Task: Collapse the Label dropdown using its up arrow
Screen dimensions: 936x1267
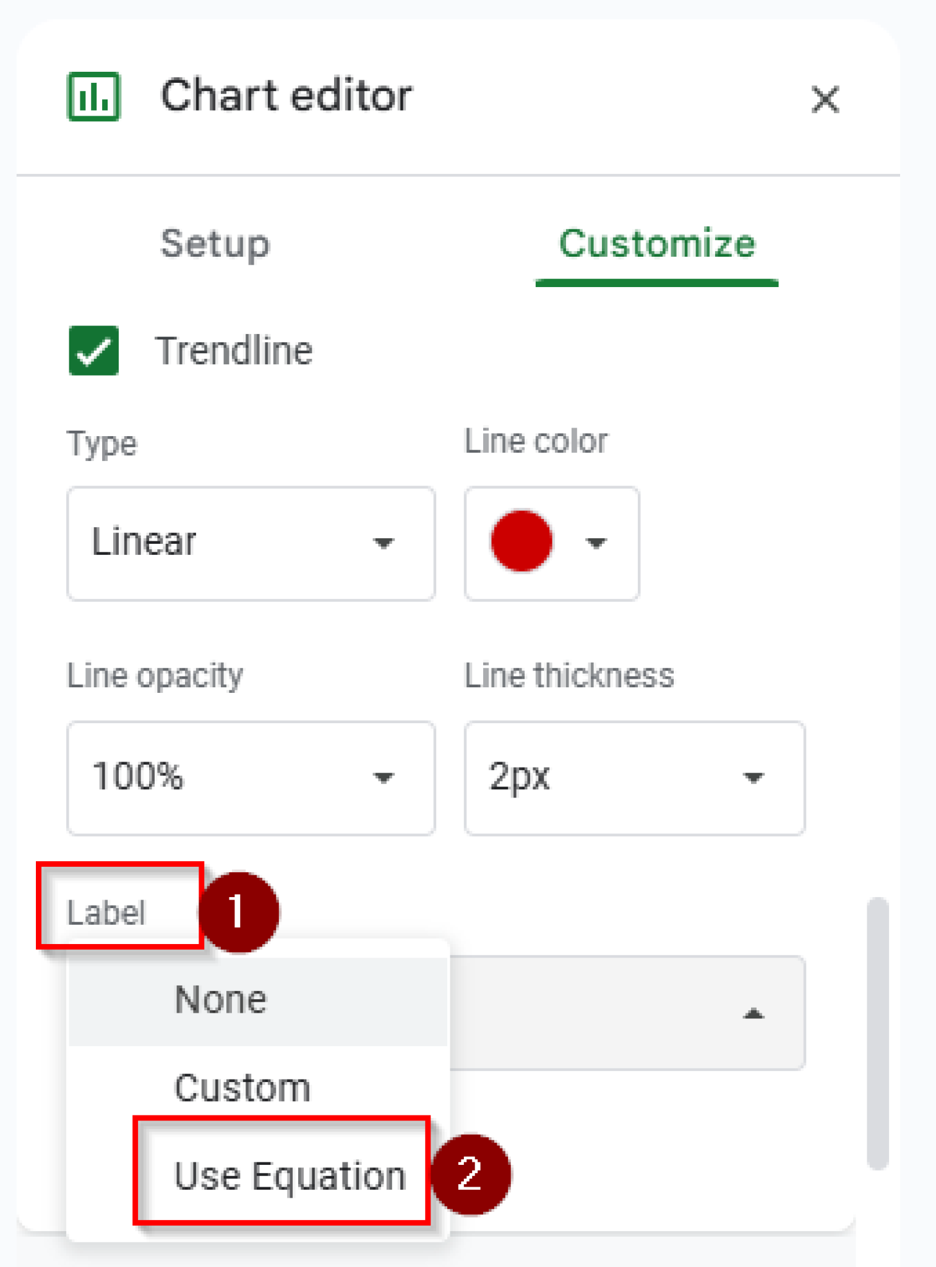Action: coord(753,1013)
